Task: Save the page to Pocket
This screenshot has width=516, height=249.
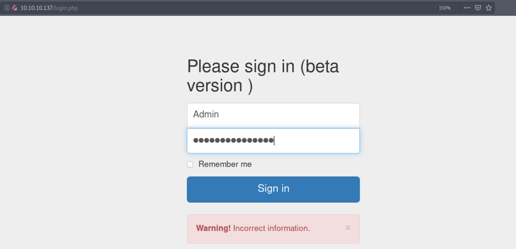Action: [x=478, y=8]
